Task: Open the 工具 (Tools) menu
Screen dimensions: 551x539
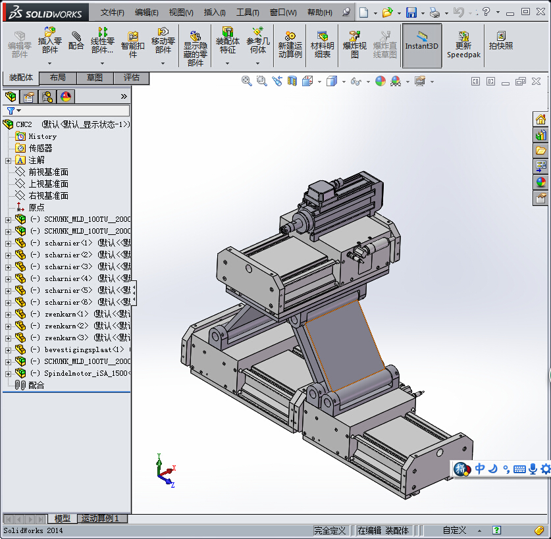Action: (x=248, y=13)
